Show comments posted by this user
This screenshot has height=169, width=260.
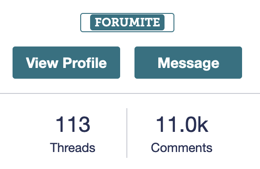pyautogui.click(x=182, y=133)
